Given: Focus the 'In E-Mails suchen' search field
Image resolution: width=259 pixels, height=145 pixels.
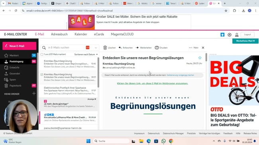Looking at the screenshot, I should 66,48.
